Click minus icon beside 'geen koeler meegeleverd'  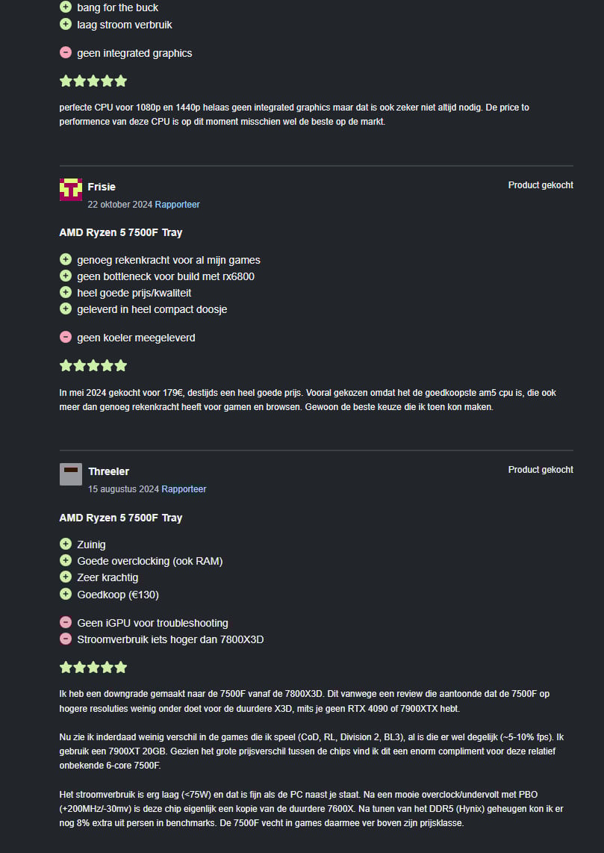pyautogui.click(x=65, y=338)
